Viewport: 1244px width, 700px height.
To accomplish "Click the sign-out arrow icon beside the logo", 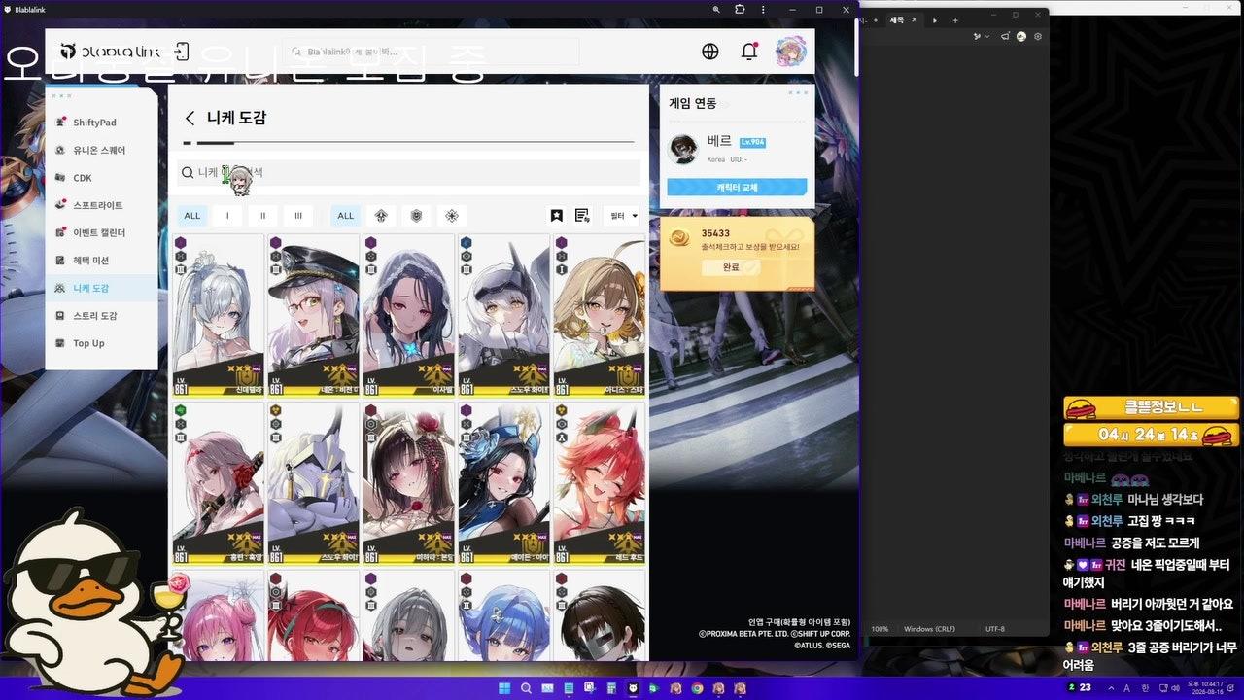I will [x=182, y=52].
